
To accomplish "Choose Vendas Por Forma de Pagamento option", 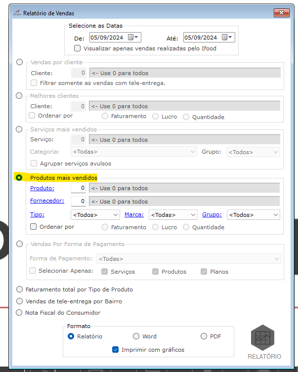I will 19,244.
